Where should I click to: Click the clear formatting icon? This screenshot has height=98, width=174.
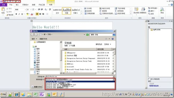click(46, 10)
